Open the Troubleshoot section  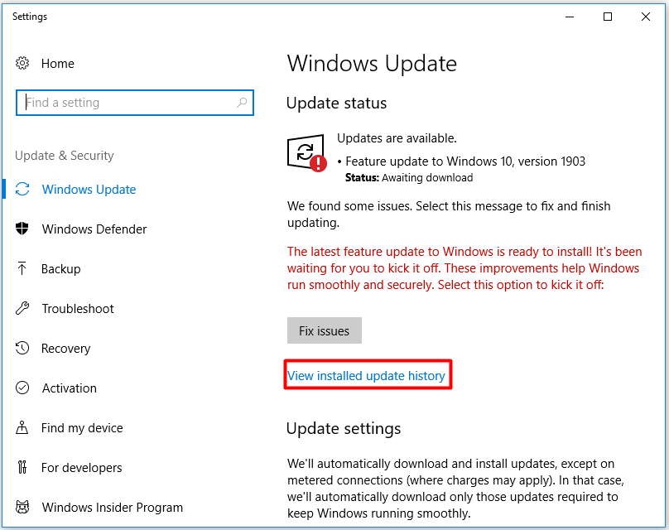78,309
